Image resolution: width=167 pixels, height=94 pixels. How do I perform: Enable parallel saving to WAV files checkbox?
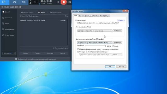(x=78, y=23)
